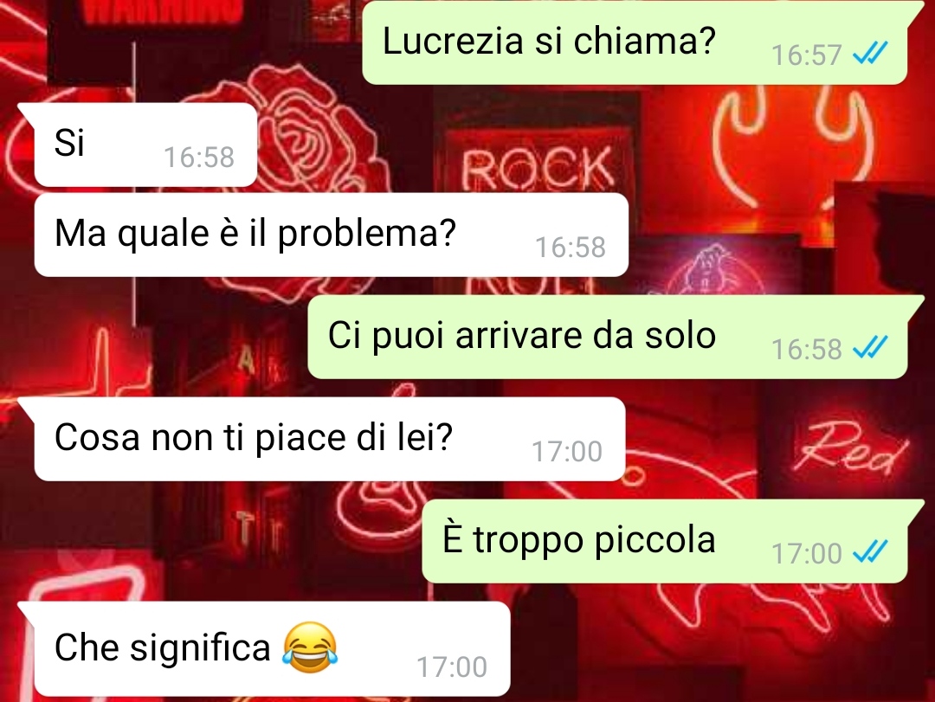Tap the neon ROCK sign in the wallpaper
This screenshot has height=702, width=935.
537,169
